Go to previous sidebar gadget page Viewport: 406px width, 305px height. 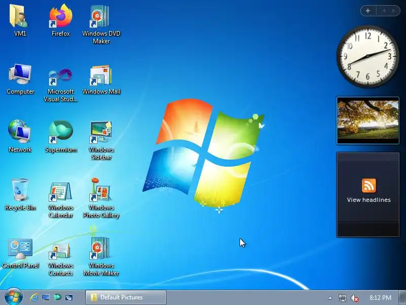click(384, 11)
